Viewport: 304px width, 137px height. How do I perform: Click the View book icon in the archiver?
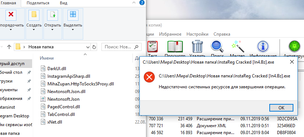pyautogui.click(x=175, y=47)
